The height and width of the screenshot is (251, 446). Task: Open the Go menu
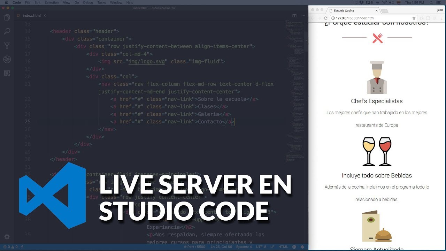tap(77, 2)
